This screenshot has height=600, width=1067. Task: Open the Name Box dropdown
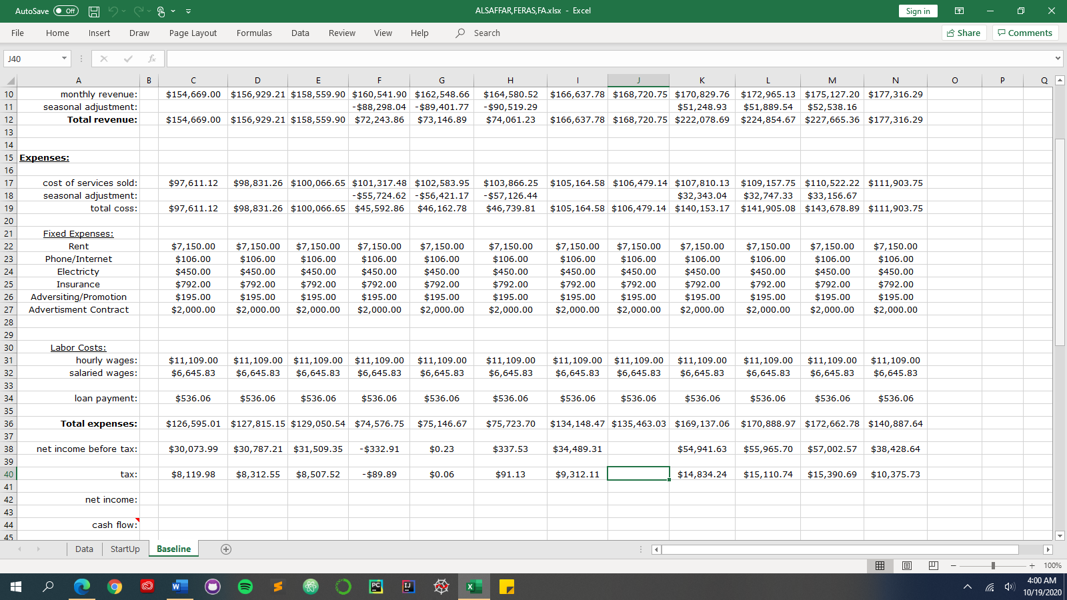[x=64, y=59]
